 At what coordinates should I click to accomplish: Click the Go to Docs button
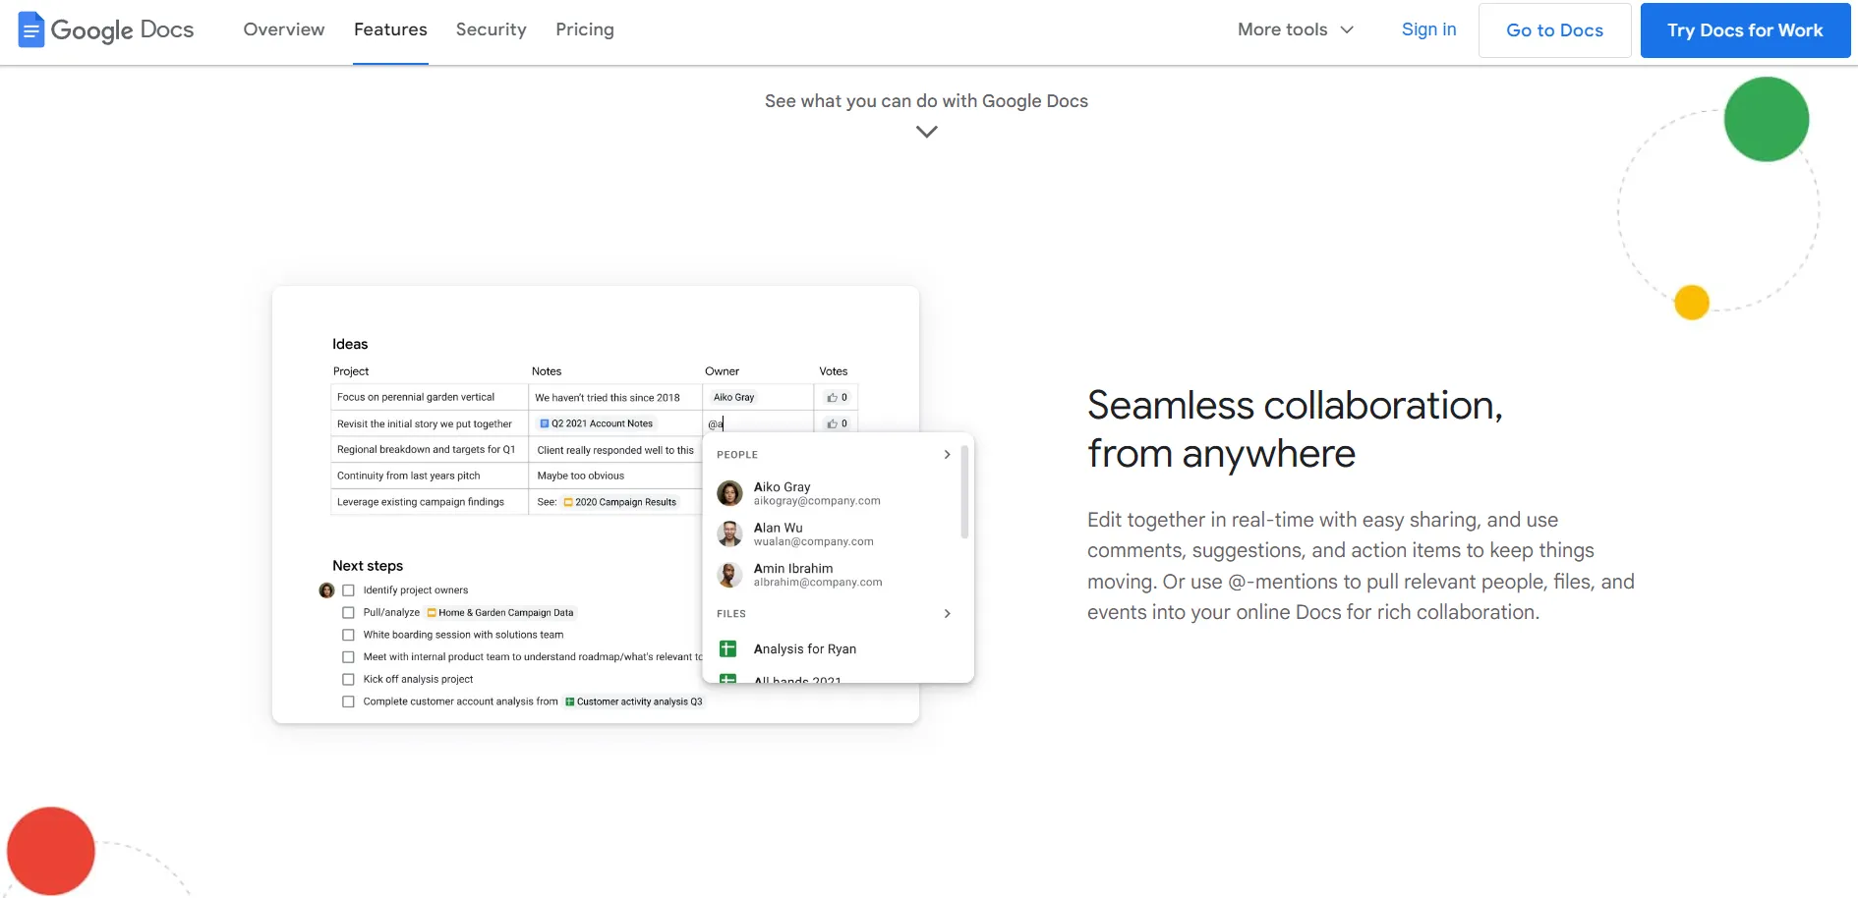coord(1554,30)
